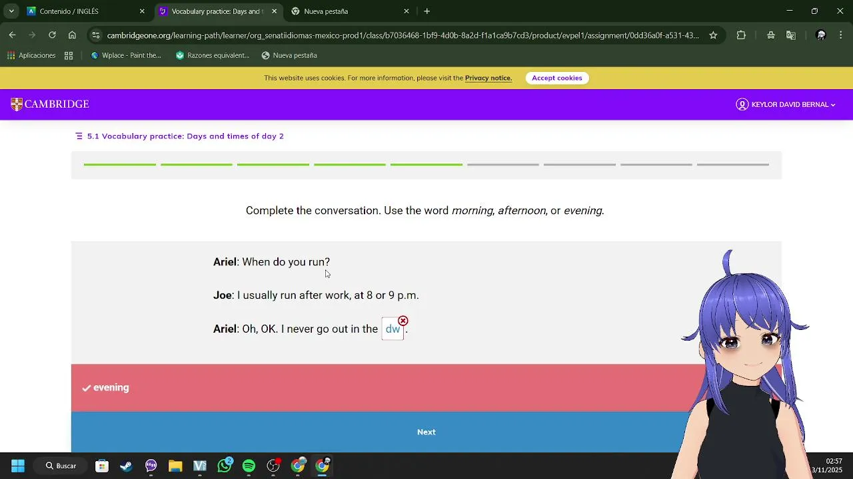The width and height of the screenshot is (853, 479).
Task: Open Spotify from the taskbar
Action: (x=249, y=466)
